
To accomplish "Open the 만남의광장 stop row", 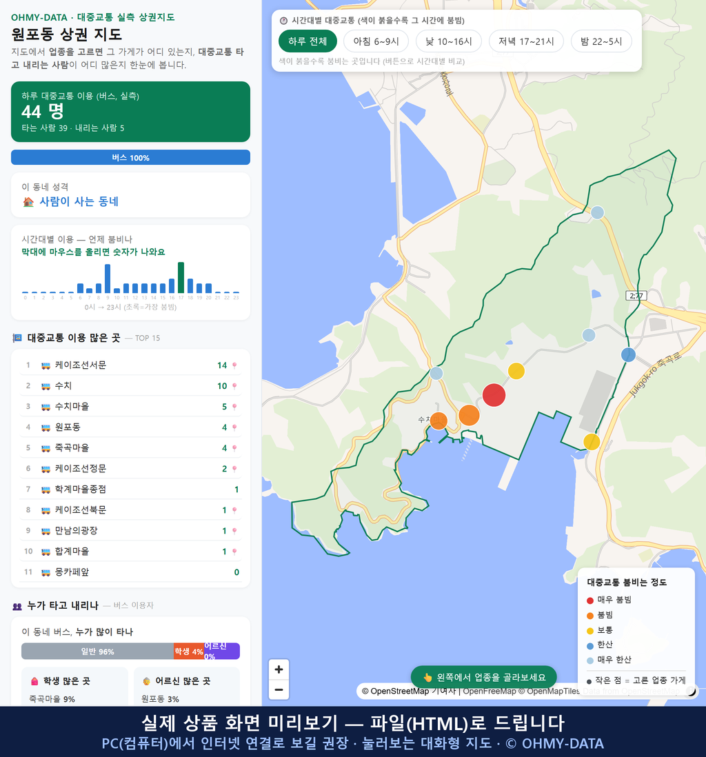I will click(130, 531).
